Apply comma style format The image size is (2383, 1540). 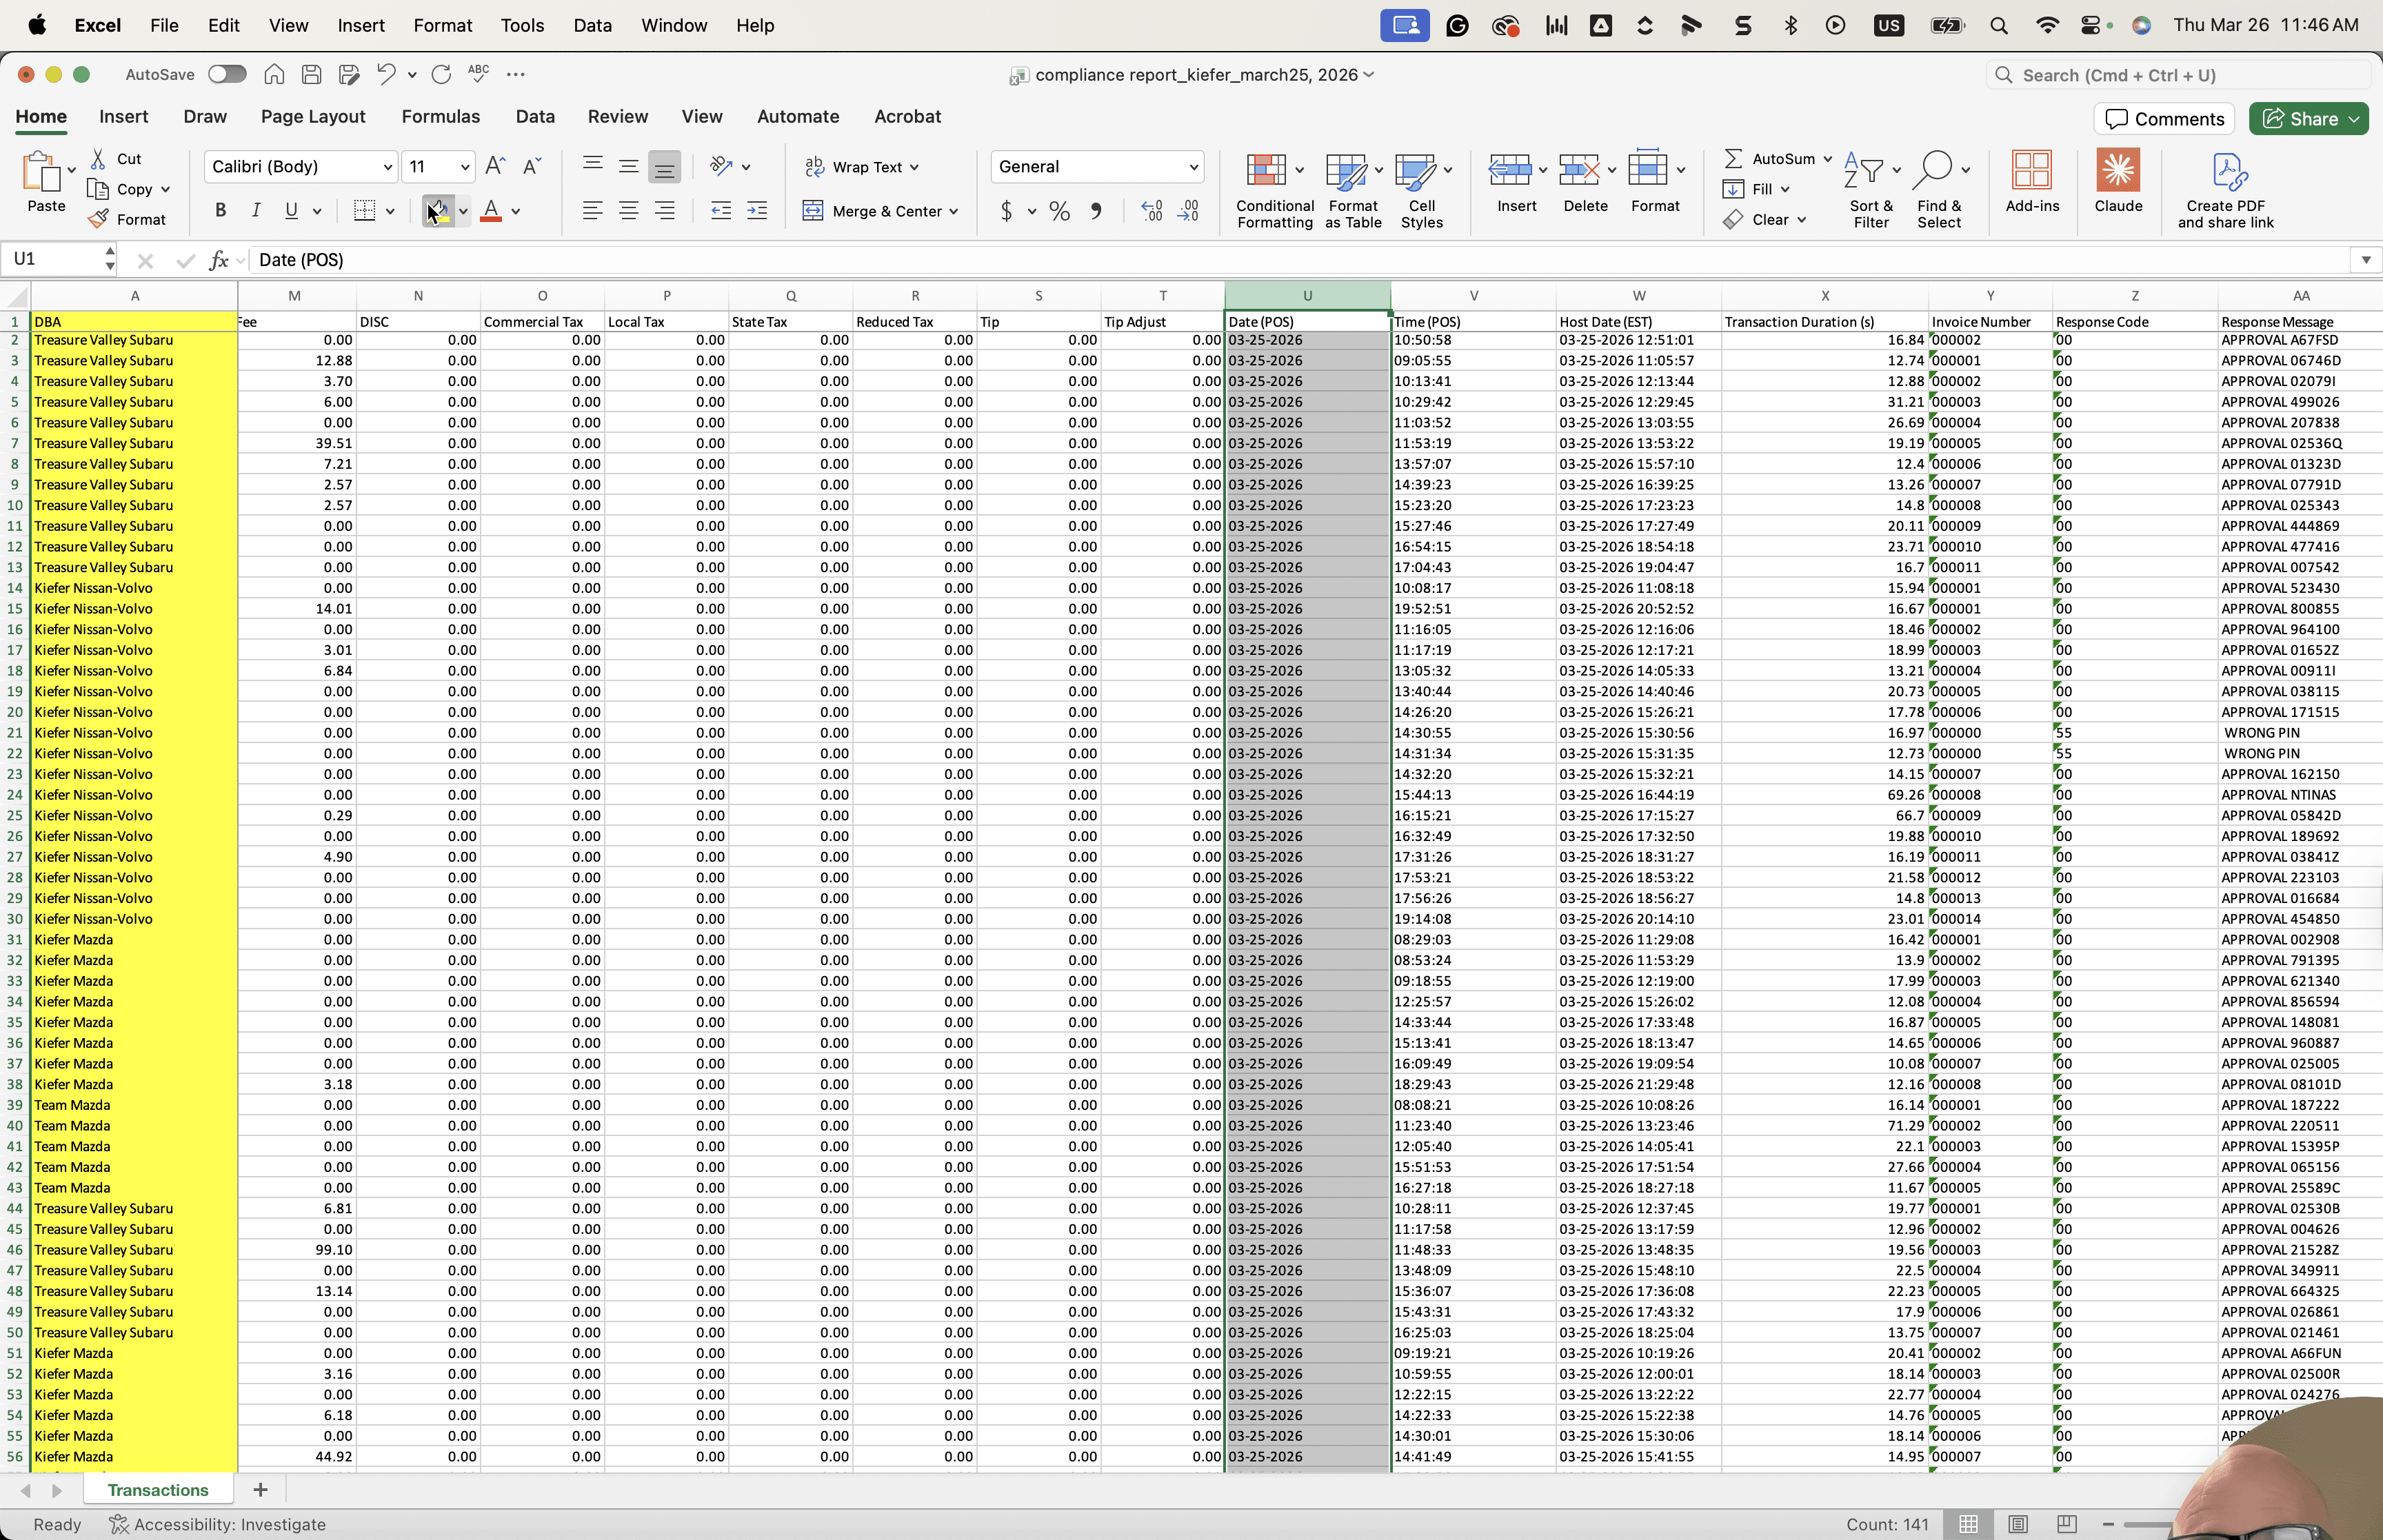point(1097,211)
